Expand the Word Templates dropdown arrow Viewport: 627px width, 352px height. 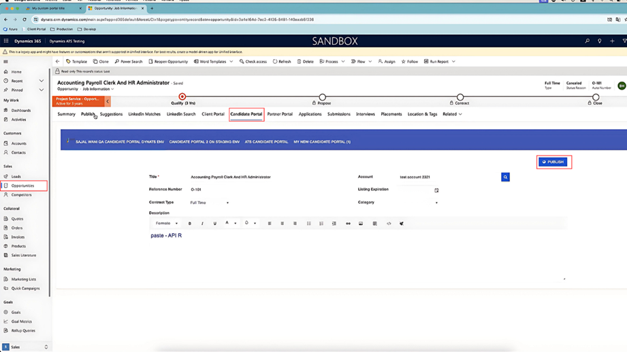[231, 61]
